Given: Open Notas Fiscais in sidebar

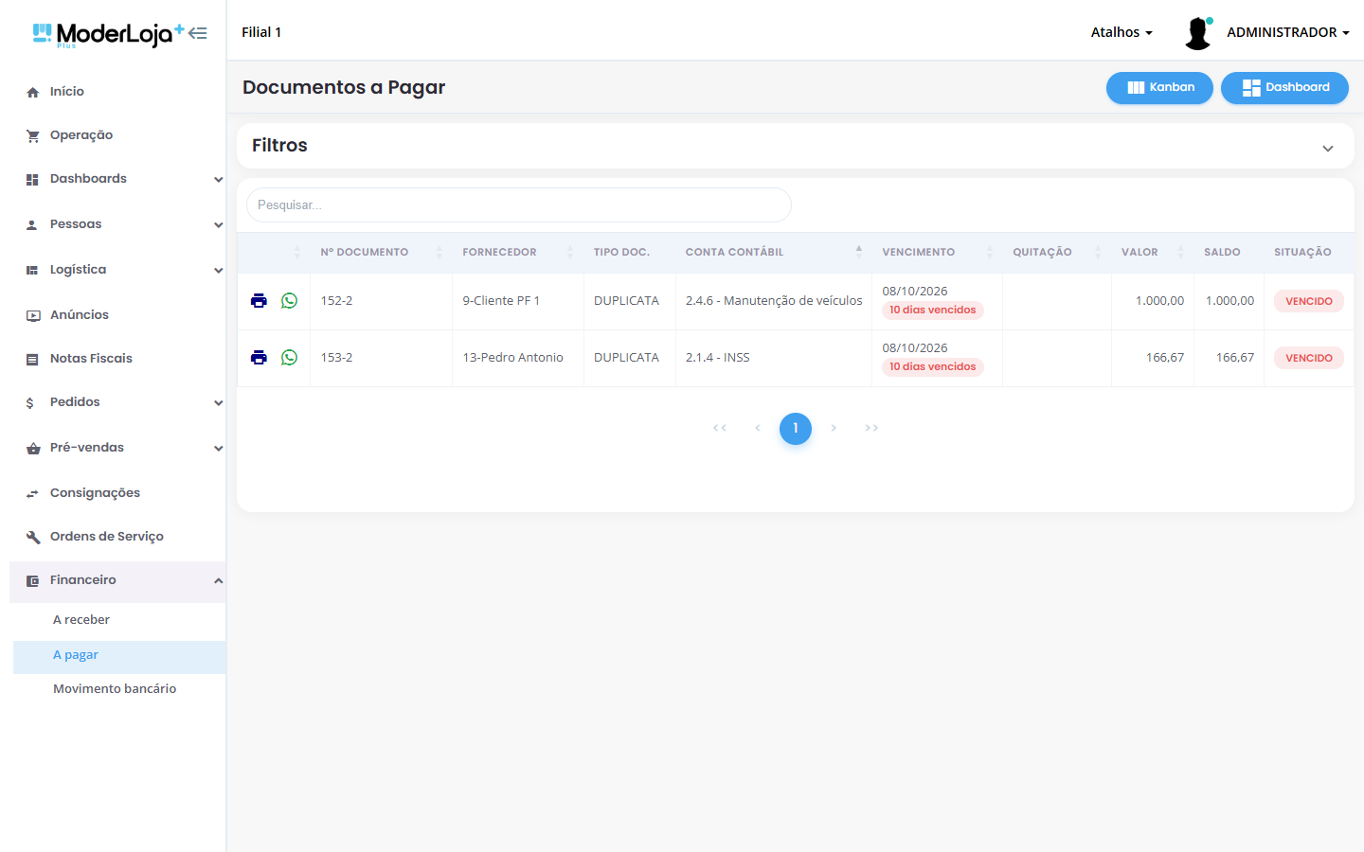Looking at the screenshot, I should (x=91, y=359).
